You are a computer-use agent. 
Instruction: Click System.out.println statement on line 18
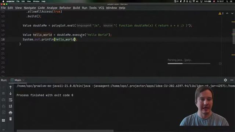[x=50, y=40]
